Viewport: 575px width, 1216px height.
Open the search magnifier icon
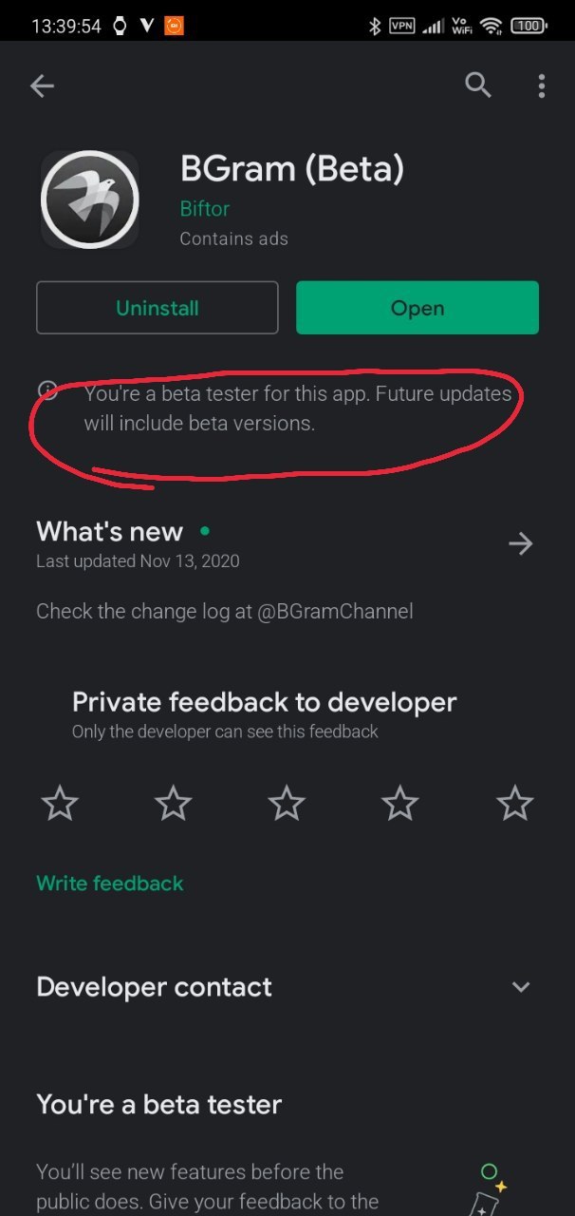(478, 85)
